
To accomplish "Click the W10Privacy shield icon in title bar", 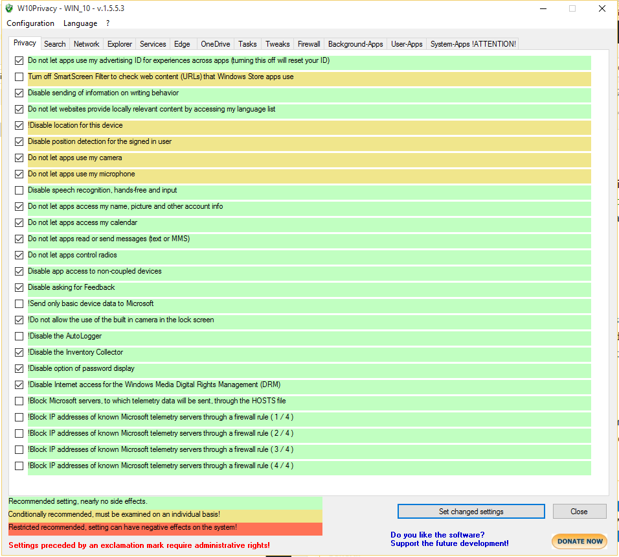I will click(9, 8).
